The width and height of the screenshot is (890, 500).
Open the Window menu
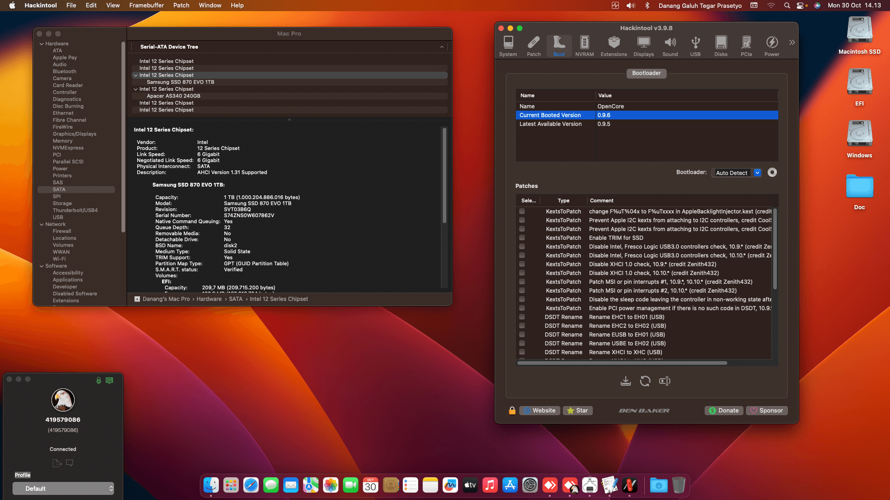210,6
